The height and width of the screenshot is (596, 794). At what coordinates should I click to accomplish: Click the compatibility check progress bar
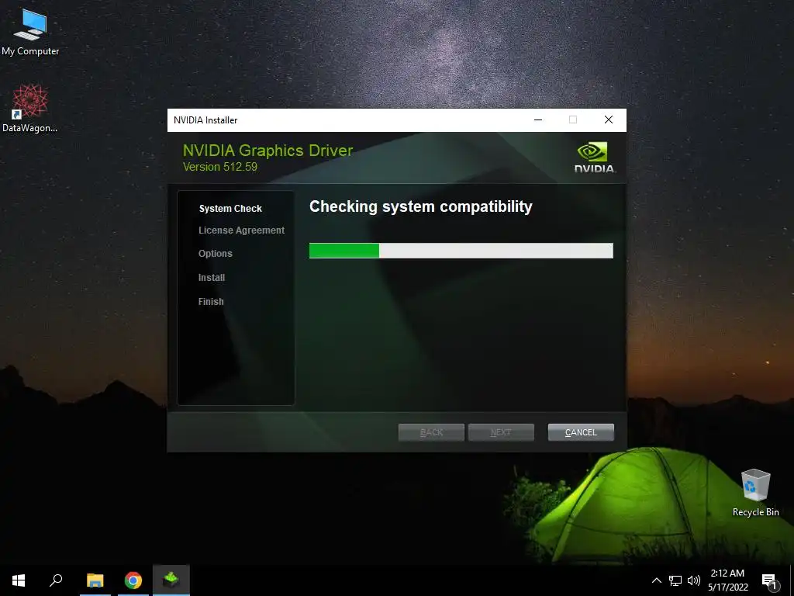point(461,251)
